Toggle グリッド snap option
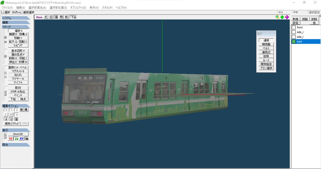Screen dimensions: 321x169 pos(16,124)
